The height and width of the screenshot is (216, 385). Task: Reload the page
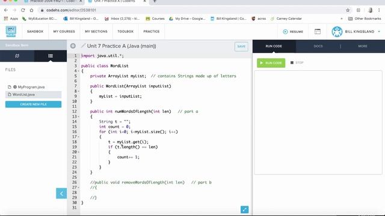23,10
